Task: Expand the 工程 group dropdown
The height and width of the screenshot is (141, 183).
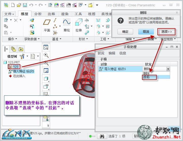Action: pos(105,39)
